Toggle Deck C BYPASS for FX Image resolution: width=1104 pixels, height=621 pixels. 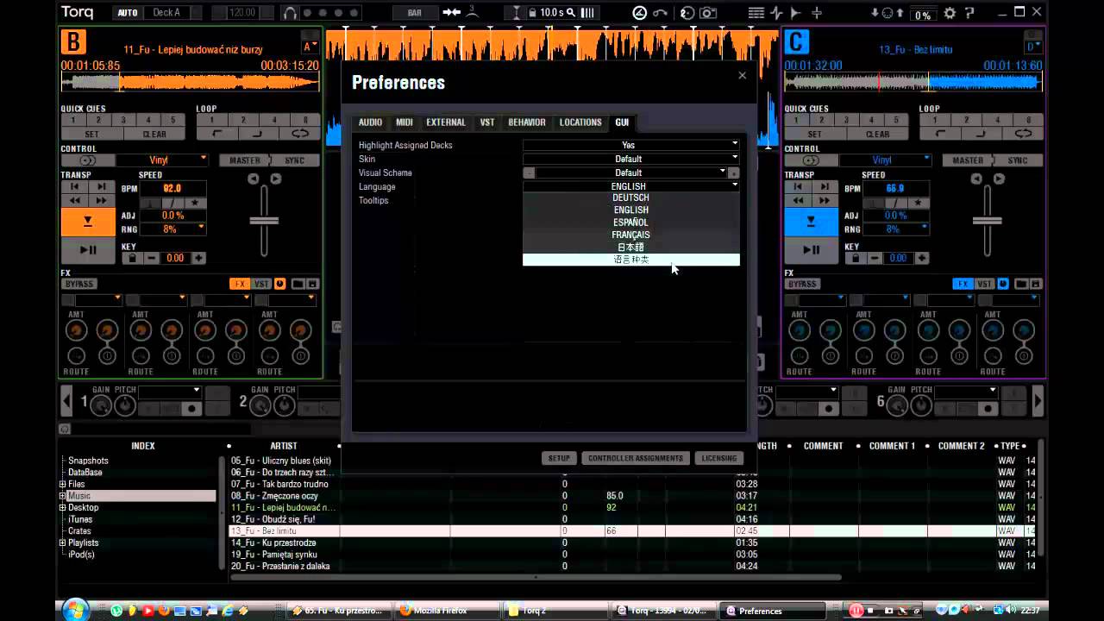tap(803, 284)
